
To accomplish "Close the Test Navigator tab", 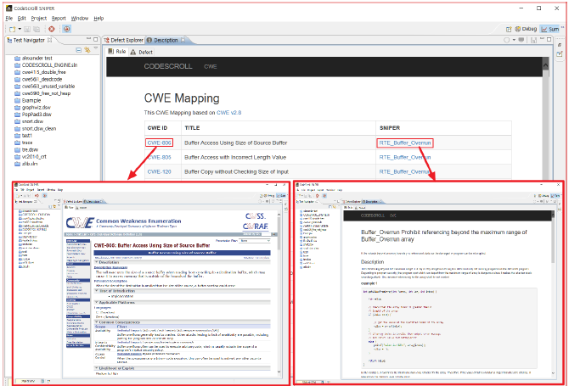I will [x=50, y=40].
